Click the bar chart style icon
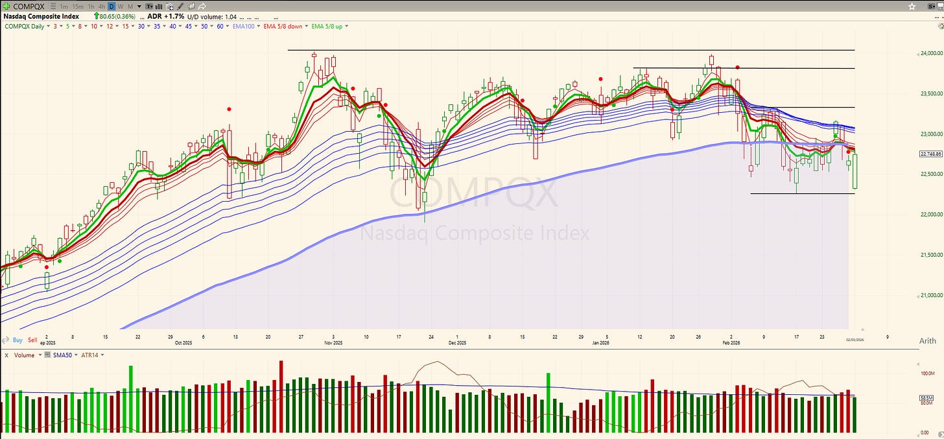 159,6
